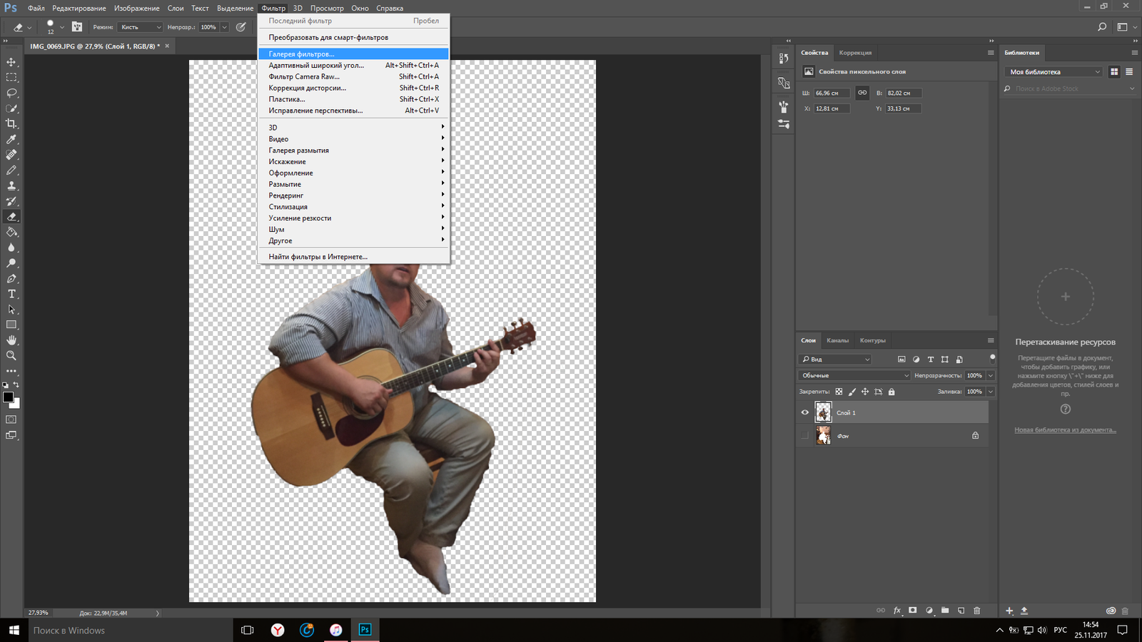Viewport: 1142px width, 642px height.
Task: Open layer Непрозрачность dropdown arrow
Action: (x=990, y=375)
